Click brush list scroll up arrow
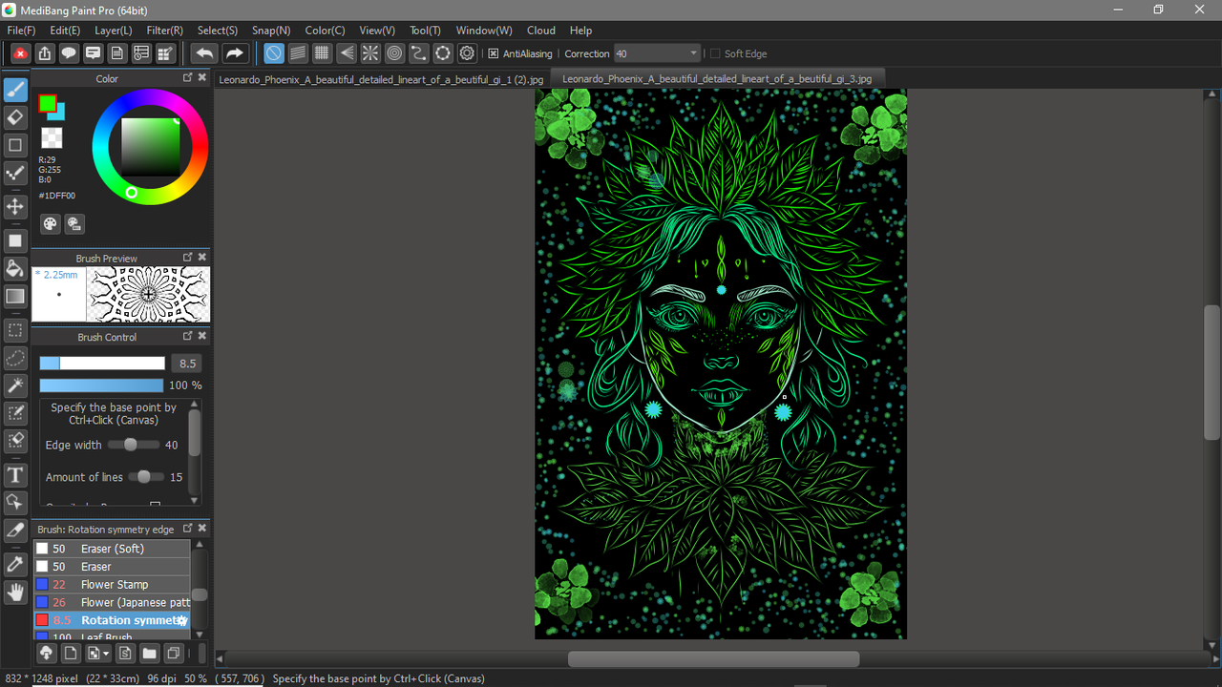The image size is (1222, 687). click(200, 546)
